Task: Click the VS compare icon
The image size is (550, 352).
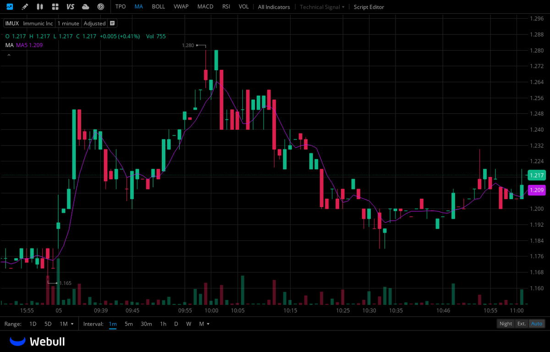Action: [x=70, y=7]
